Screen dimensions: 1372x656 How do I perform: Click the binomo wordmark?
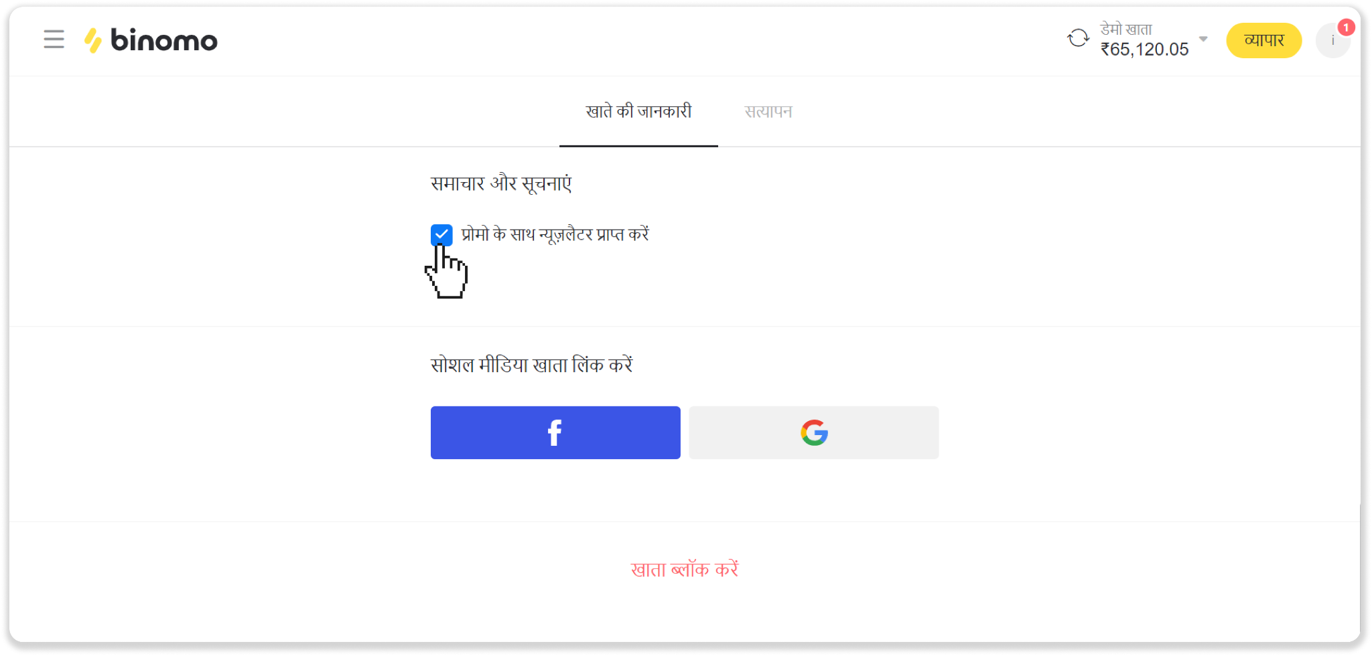(x=164, y=40)
